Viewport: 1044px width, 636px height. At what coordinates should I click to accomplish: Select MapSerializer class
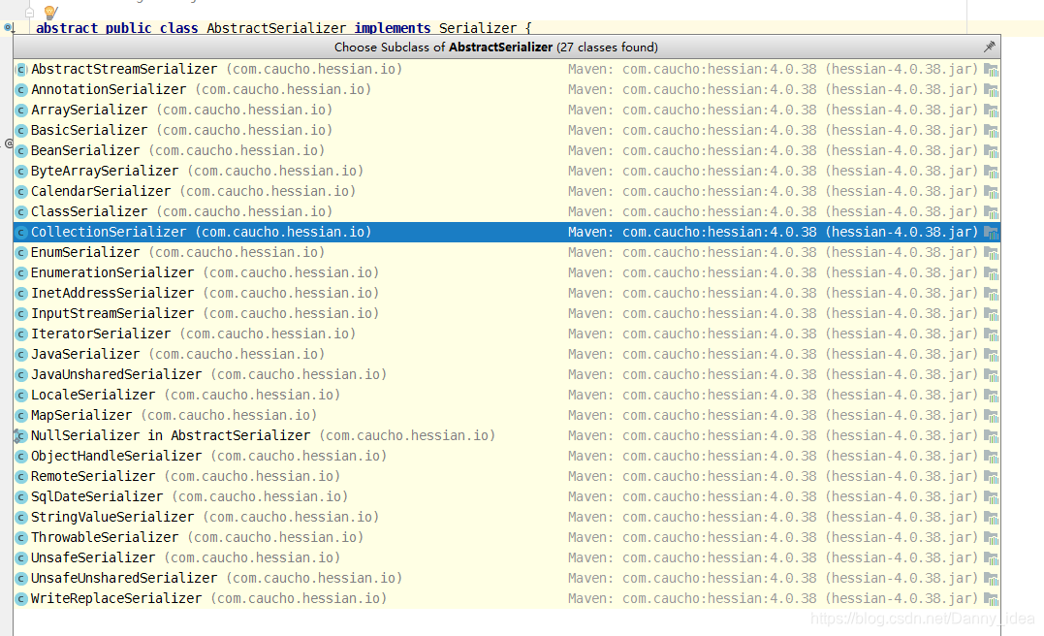(x=507, y=416)
